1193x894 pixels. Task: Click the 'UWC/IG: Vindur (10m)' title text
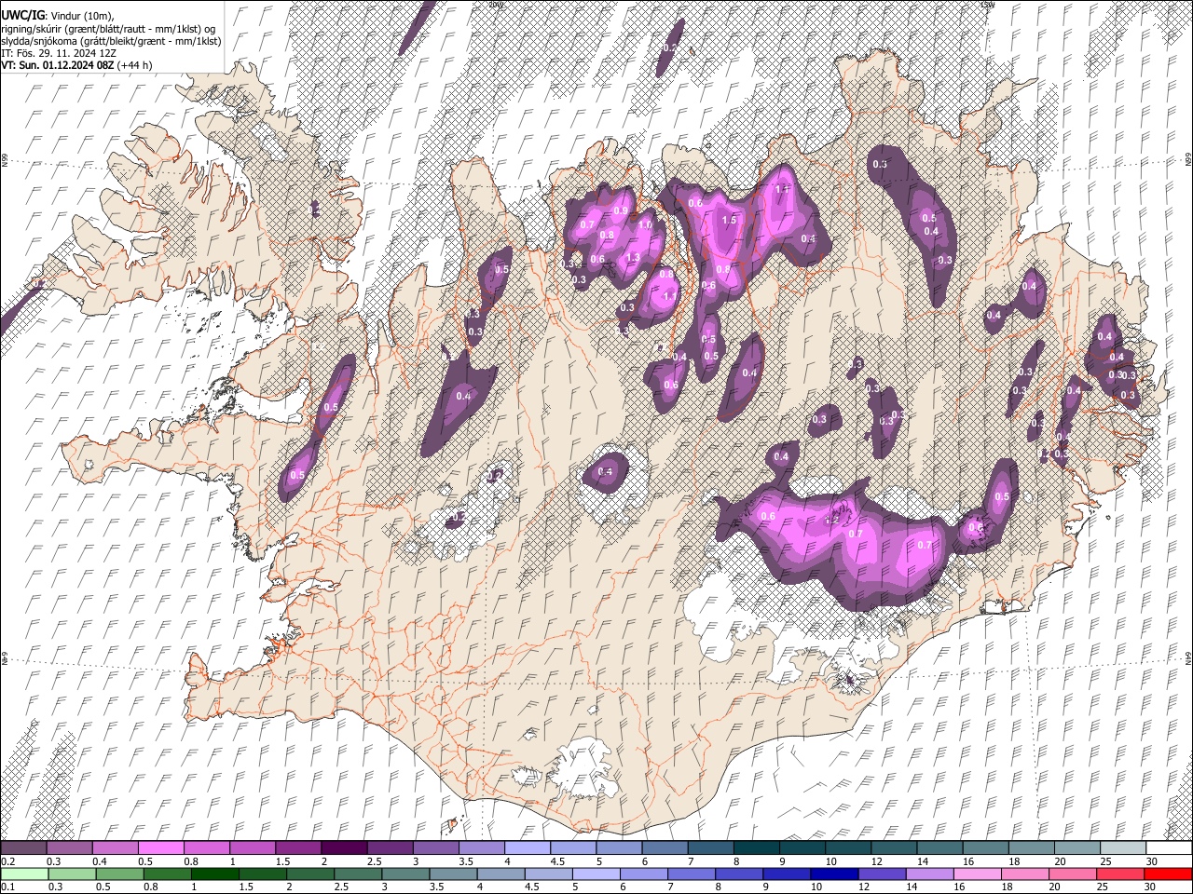click(x=57, y=16)
